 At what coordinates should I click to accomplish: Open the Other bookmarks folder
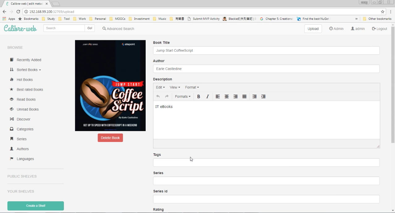click(377, 19)
